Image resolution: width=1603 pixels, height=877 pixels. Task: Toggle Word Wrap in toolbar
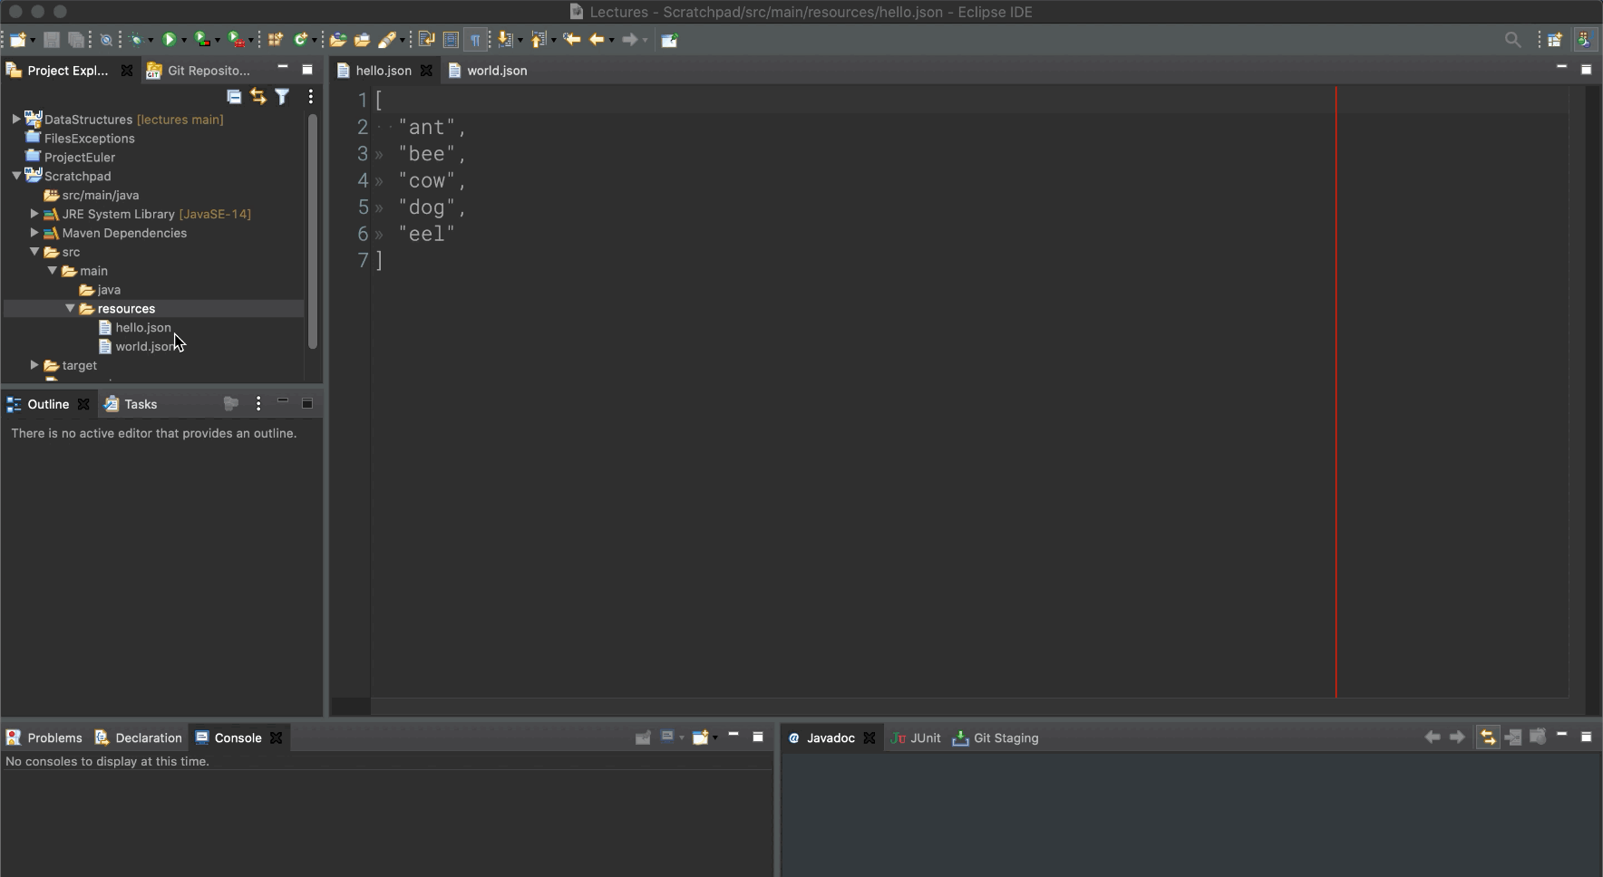coord(426,40)
